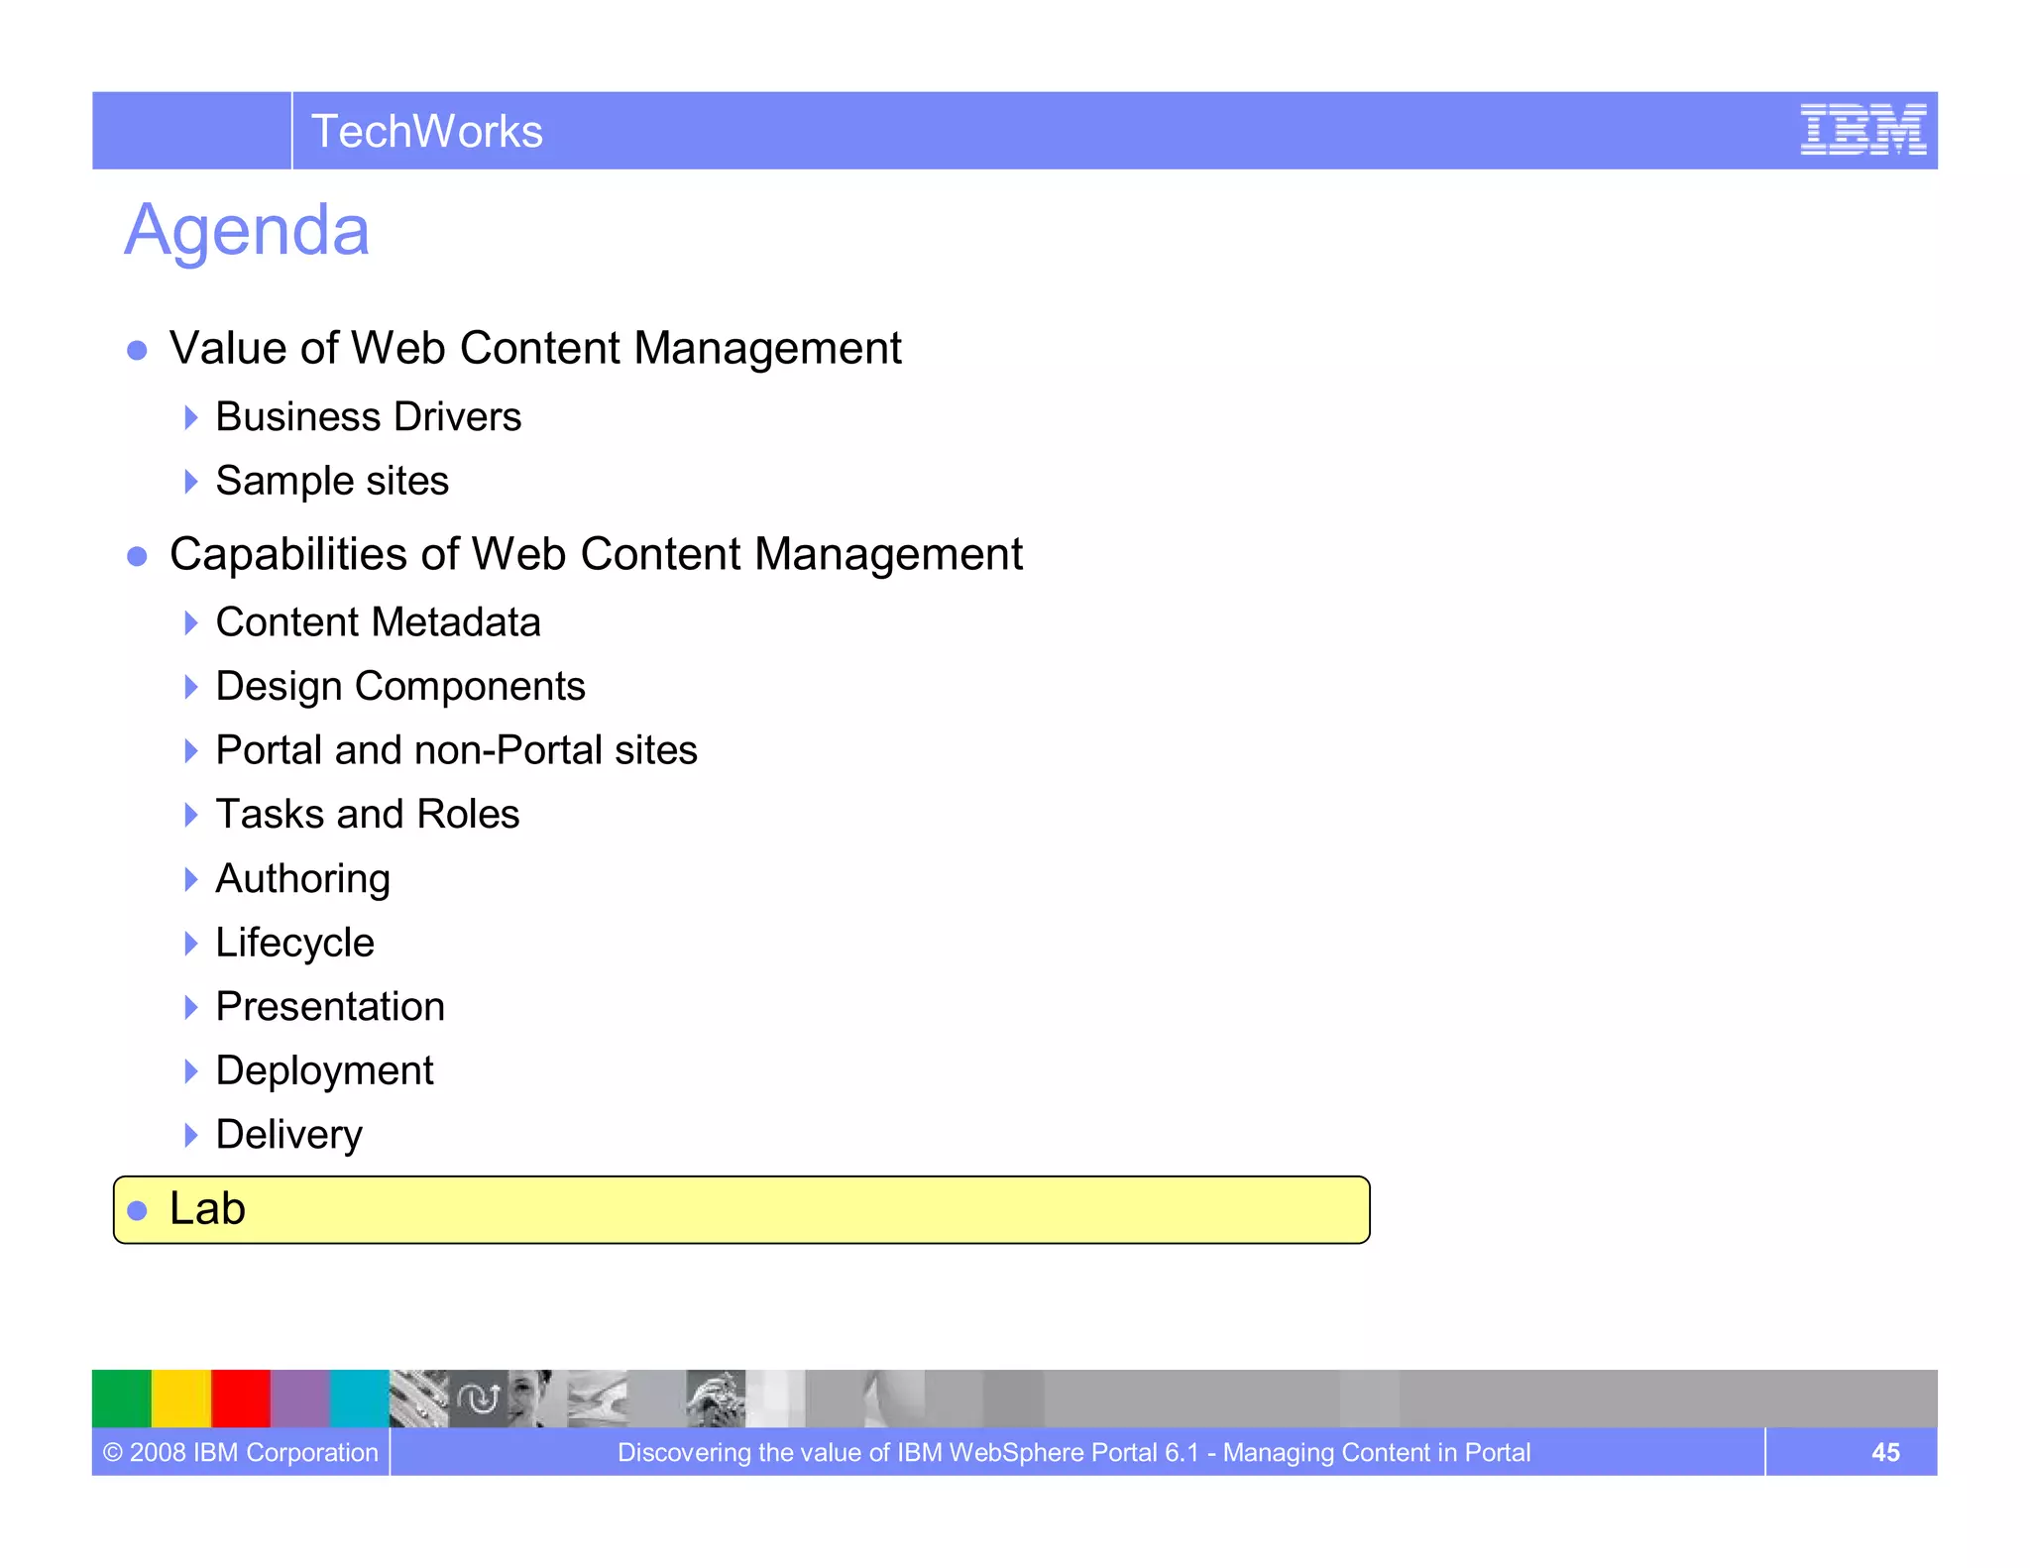Click the yellow square in footer strip
The image size is (2030, 1568).
coord(181,1399)
